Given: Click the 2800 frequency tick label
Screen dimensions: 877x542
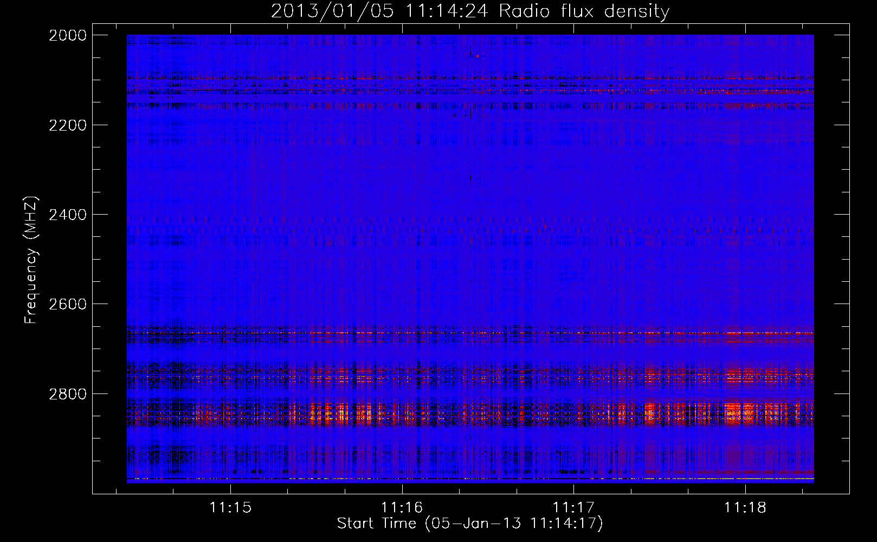Looking at the screenshot, I should click(68, 394).
